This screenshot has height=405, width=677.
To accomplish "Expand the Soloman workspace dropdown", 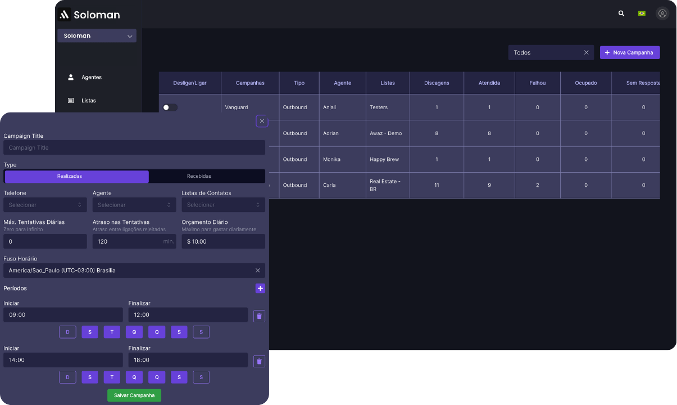I will (x=97, y=36).
